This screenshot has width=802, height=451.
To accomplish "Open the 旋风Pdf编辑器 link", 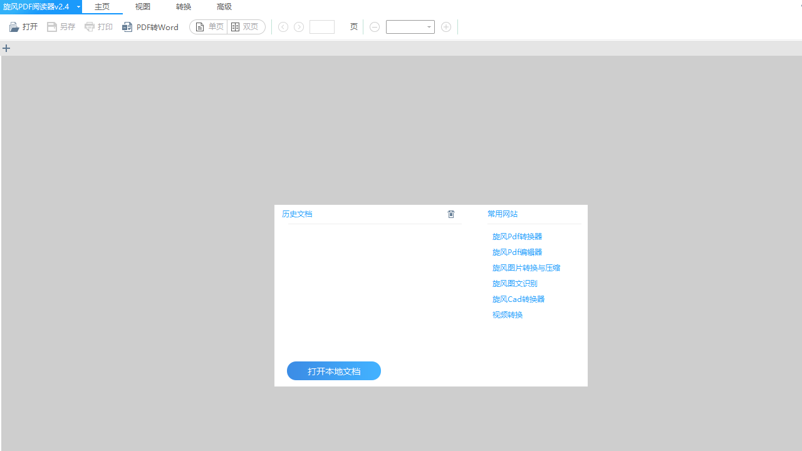I will [x=518, y=252].
